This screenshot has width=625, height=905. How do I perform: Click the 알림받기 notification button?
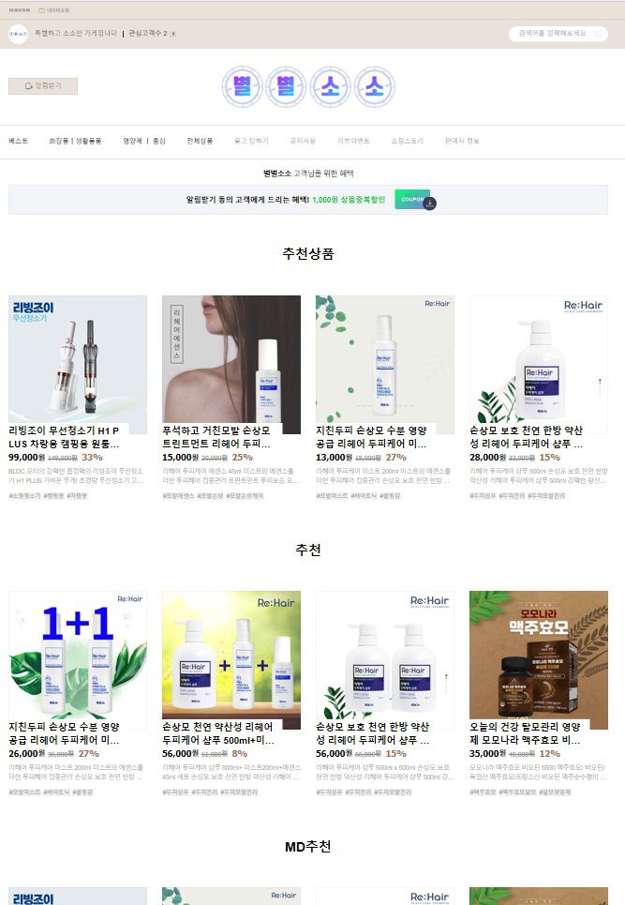[x=43, y=86]
